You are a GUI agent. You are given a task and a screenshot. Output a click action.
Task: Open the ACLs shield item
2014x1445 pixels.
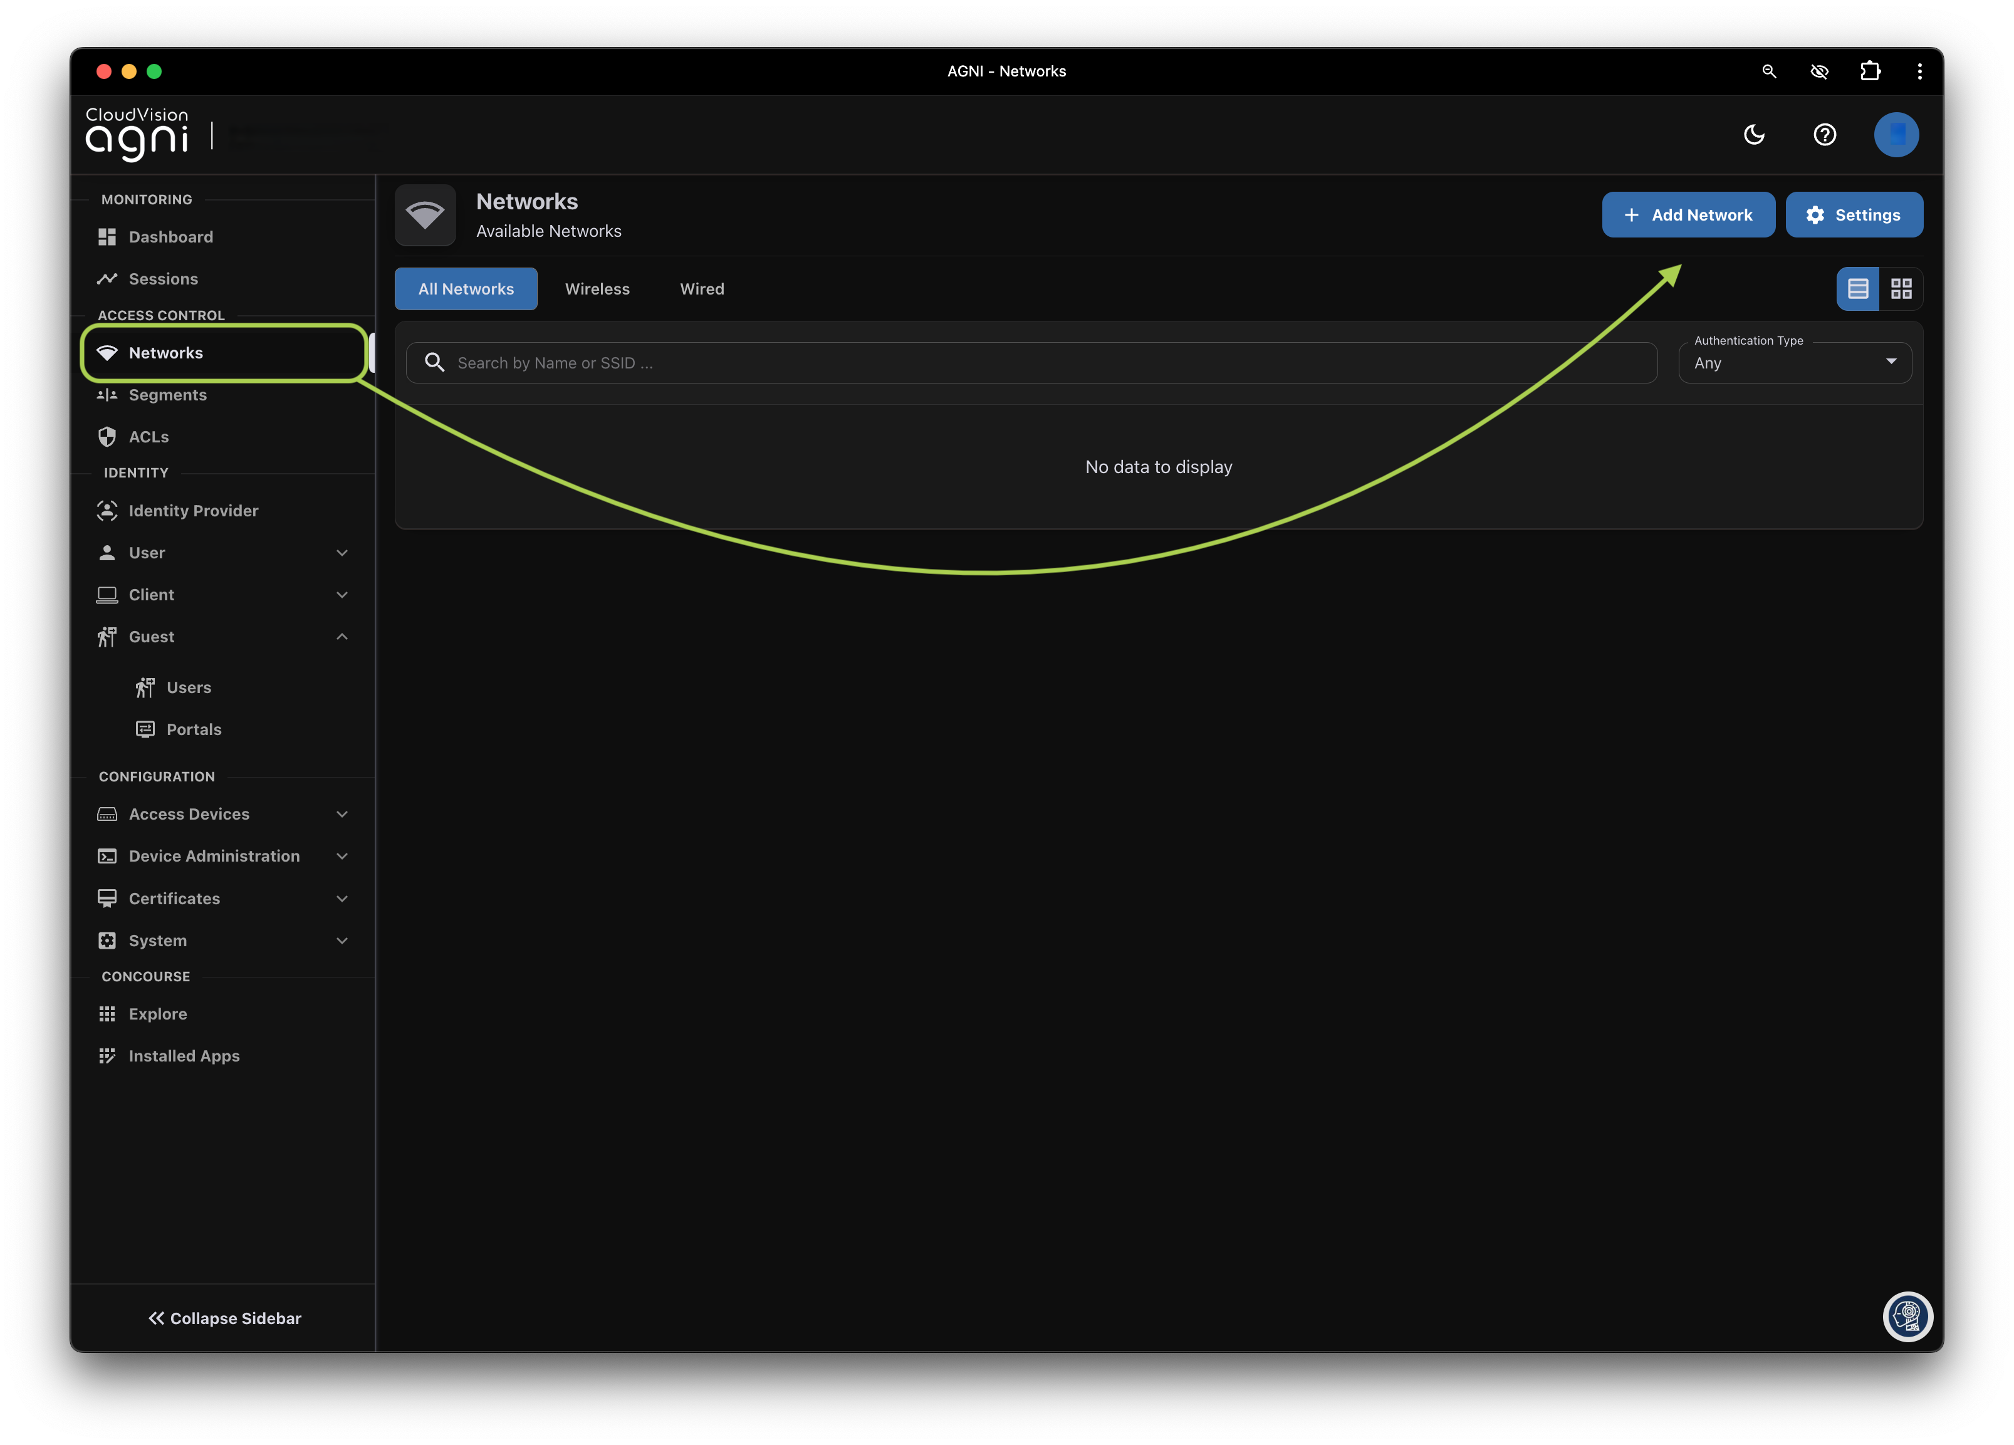click(149, 437)
